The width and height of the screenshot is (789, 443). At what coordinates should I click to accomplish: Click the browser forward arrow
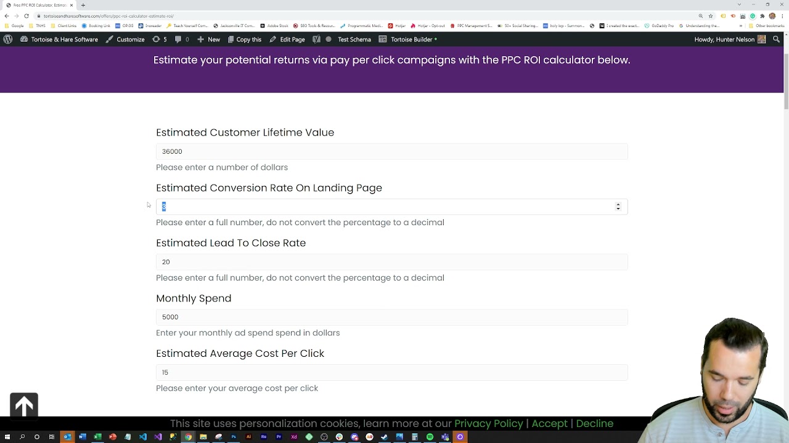click(17, 16)
